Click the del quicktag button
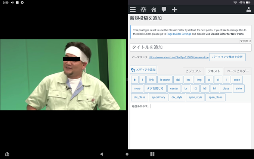Image resolution: width=254 pixels, height=159 pixels. (x=178, y=80)
